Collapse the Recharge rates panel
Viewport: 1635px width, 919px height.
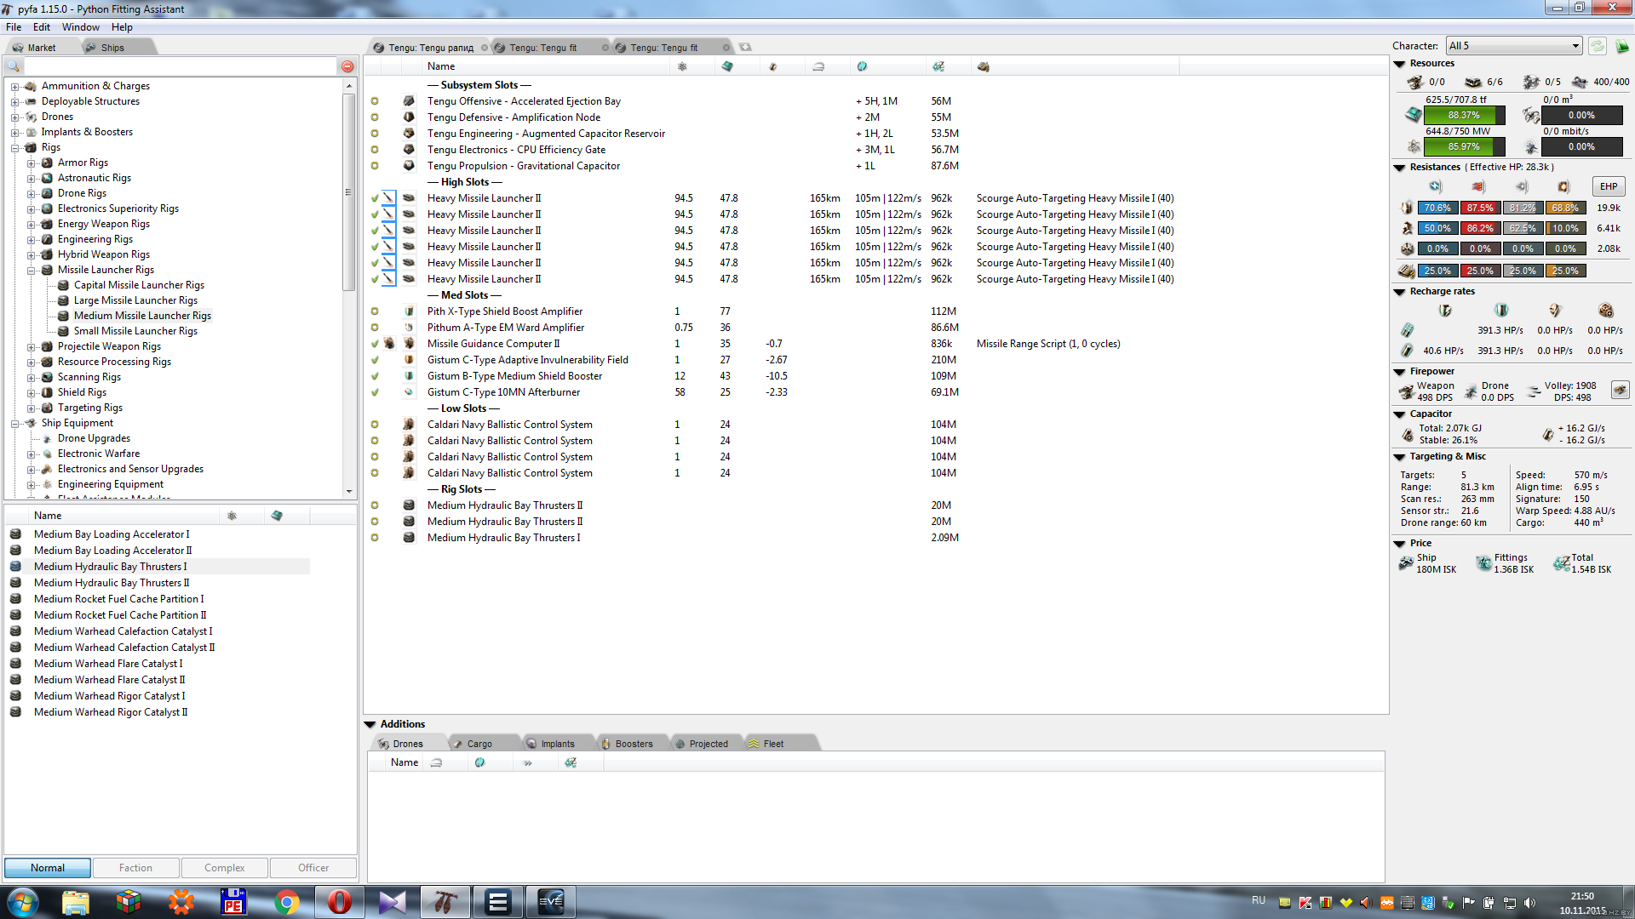(1399, 292)
